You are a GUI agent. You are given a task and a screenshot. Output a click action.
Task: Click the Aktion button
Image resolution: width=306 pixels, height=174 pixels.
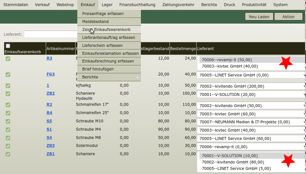[288, 17]
